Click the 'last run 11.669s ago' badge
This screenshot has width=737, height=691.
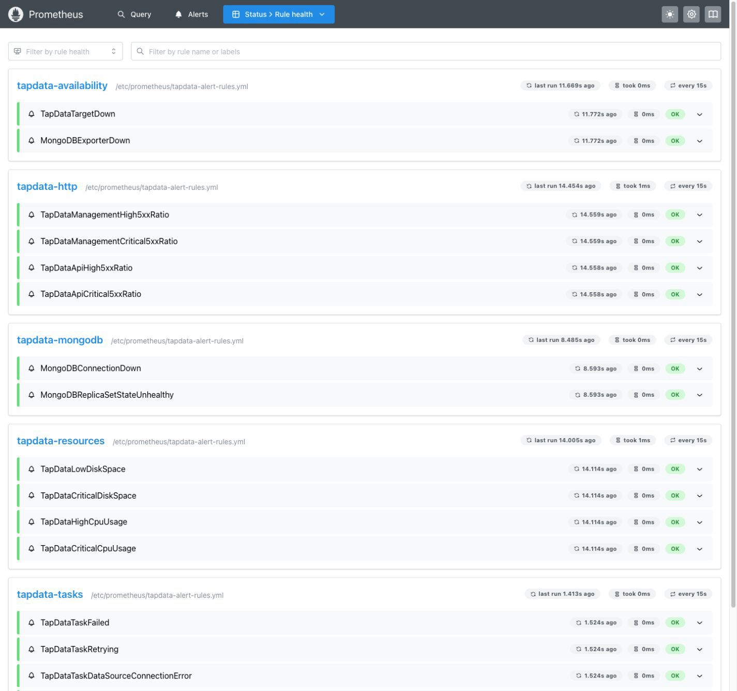tap(560, 85)
